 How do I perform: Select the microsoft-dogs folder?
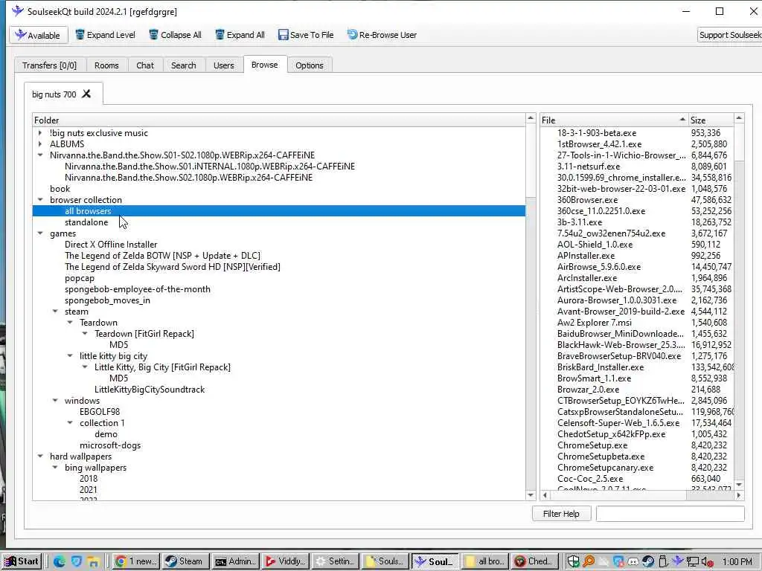(110, 445)
